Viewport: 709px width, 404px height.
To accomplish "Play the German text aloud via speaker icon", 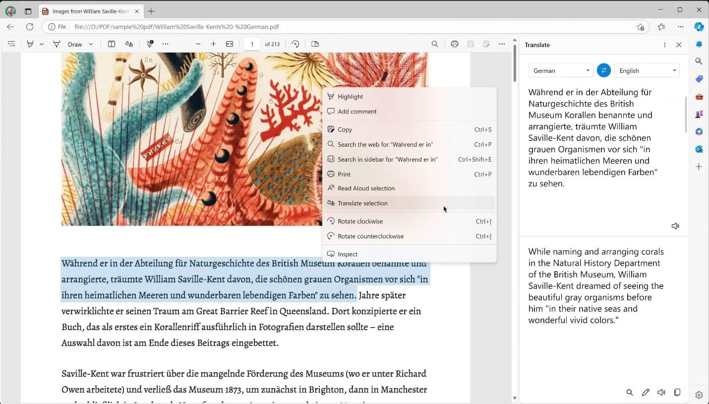I will point(675,226).
